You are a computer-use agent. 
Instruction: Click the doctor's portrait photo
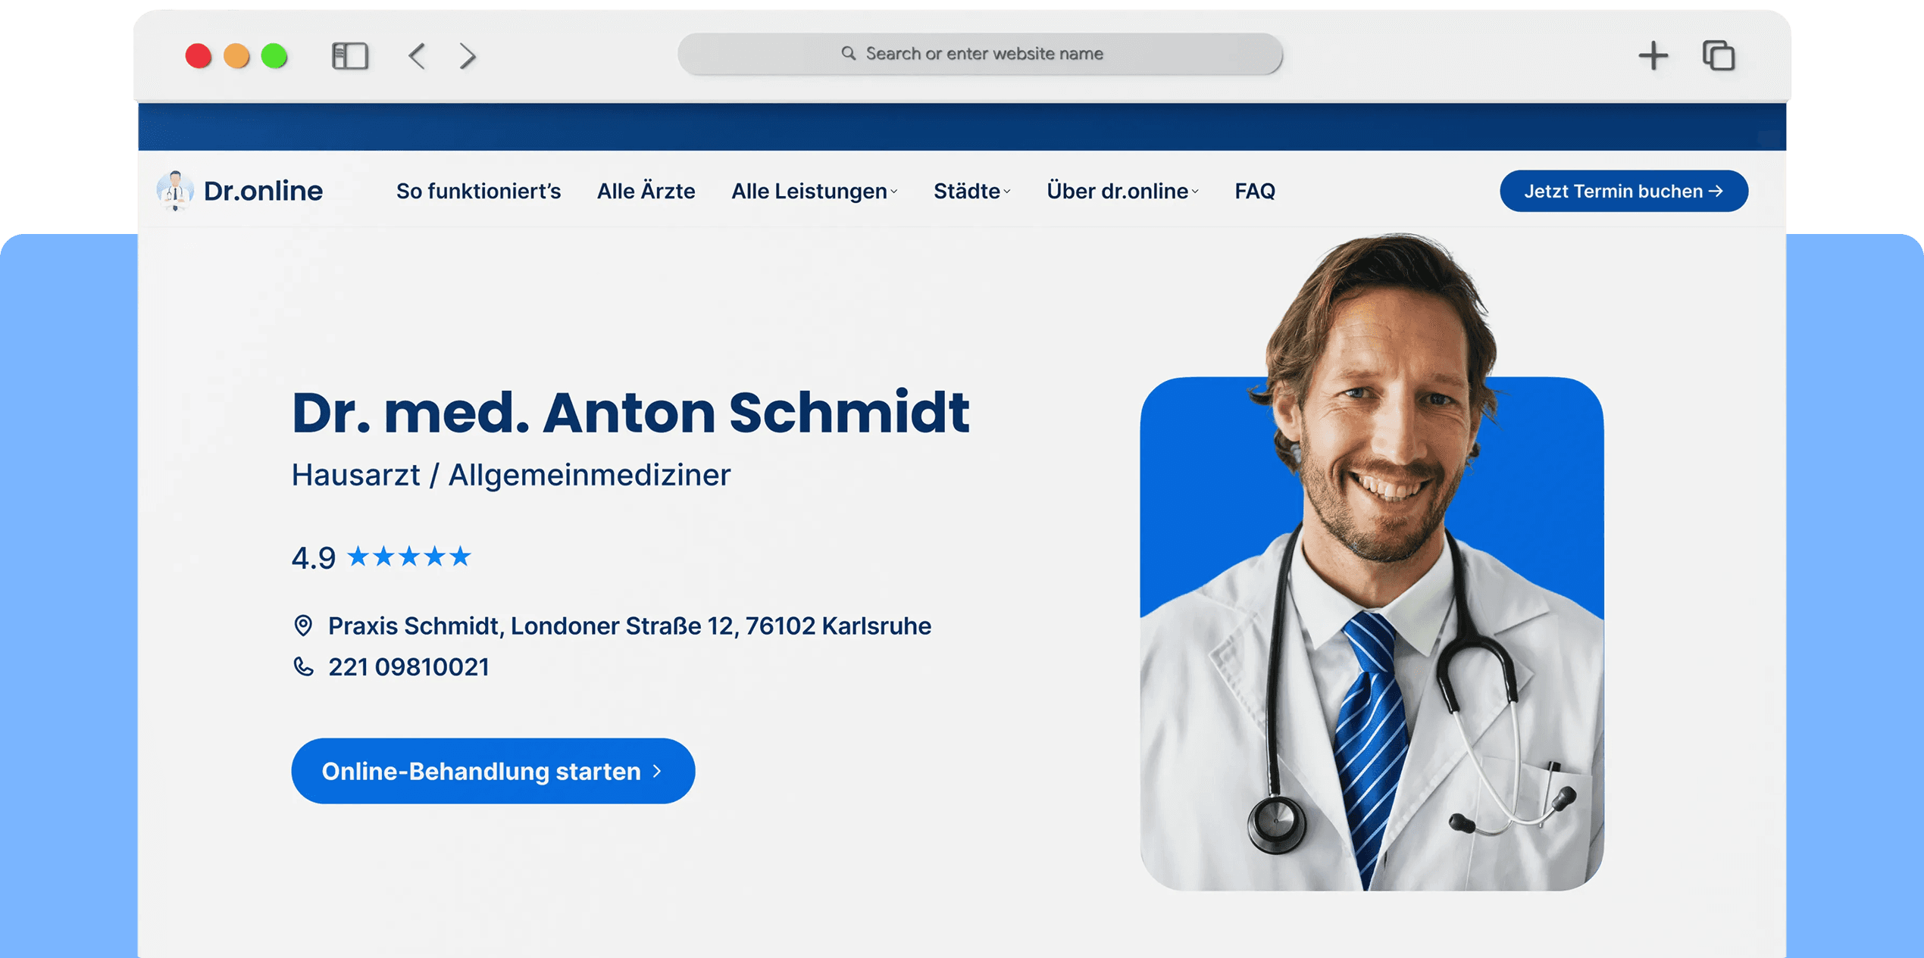pyautogui.click(x=1372, y=562)
